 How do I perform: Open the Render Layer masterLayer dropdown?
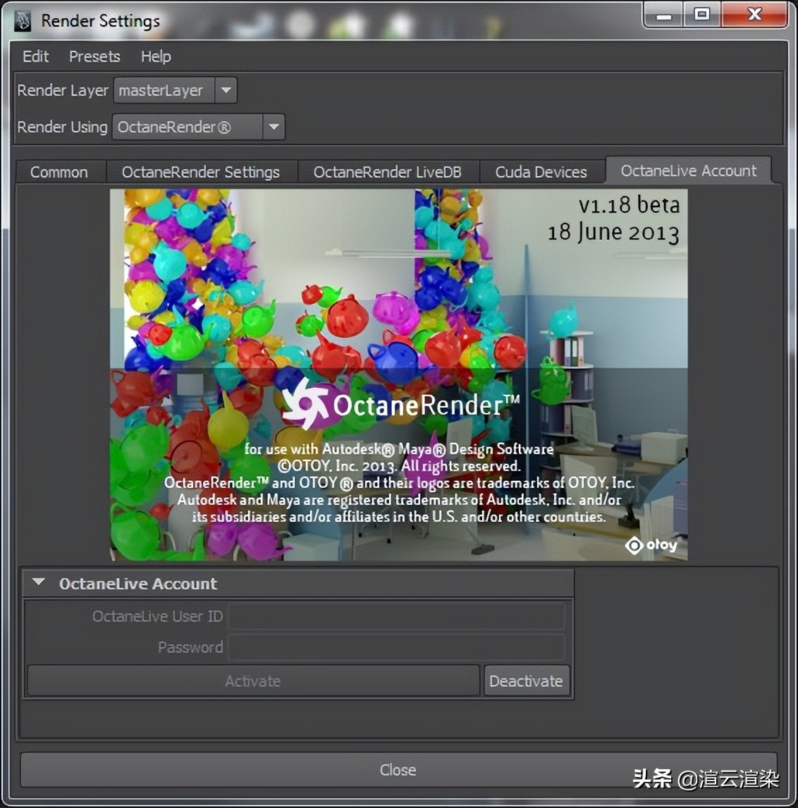[175, 90]
